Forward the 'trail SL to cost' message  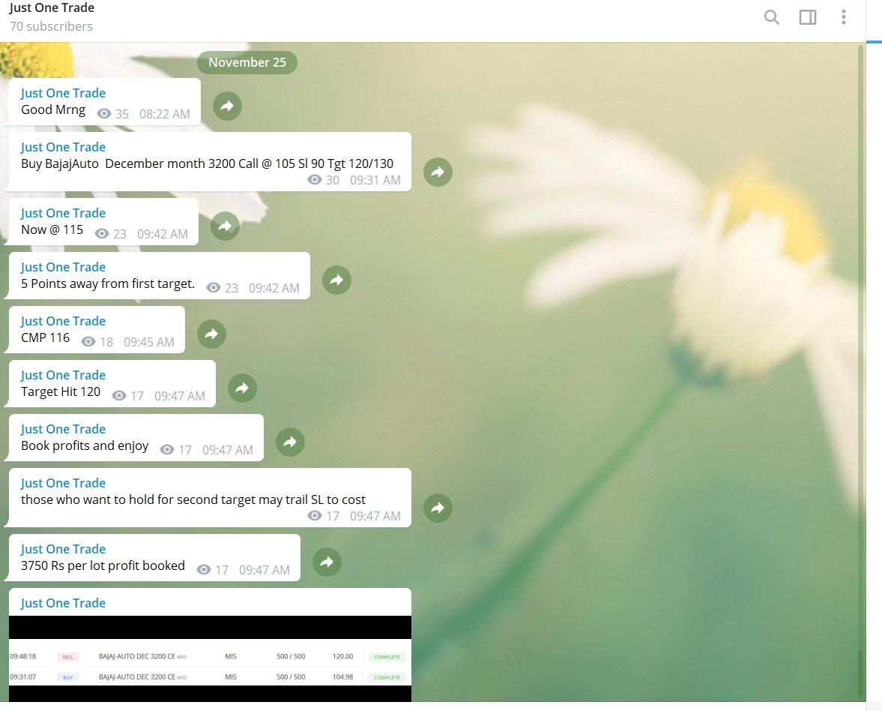(x=438, y=508)
